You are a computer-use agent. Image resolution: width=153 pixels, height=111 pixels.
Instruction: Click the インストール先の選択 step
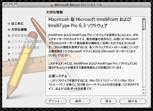point(27,41)
